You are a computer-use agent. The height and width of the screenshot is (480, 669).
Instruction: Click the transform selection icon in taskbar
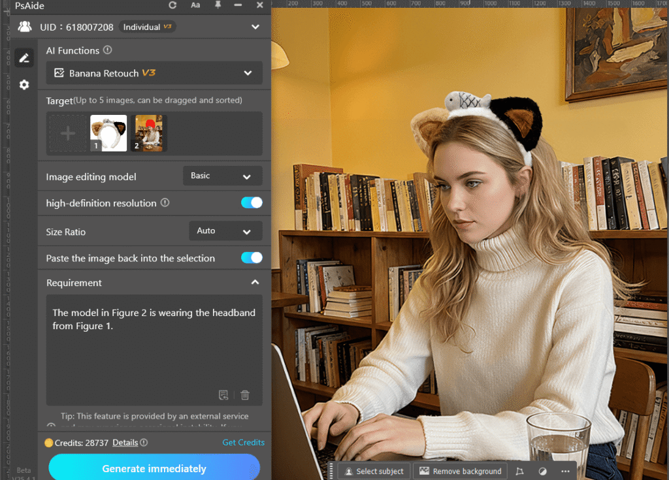coord(519,471)
